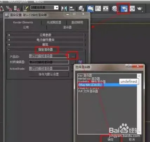Screen dimensions: 150x142
Task: Open the Schematic View
Action: tap(105, 8)
